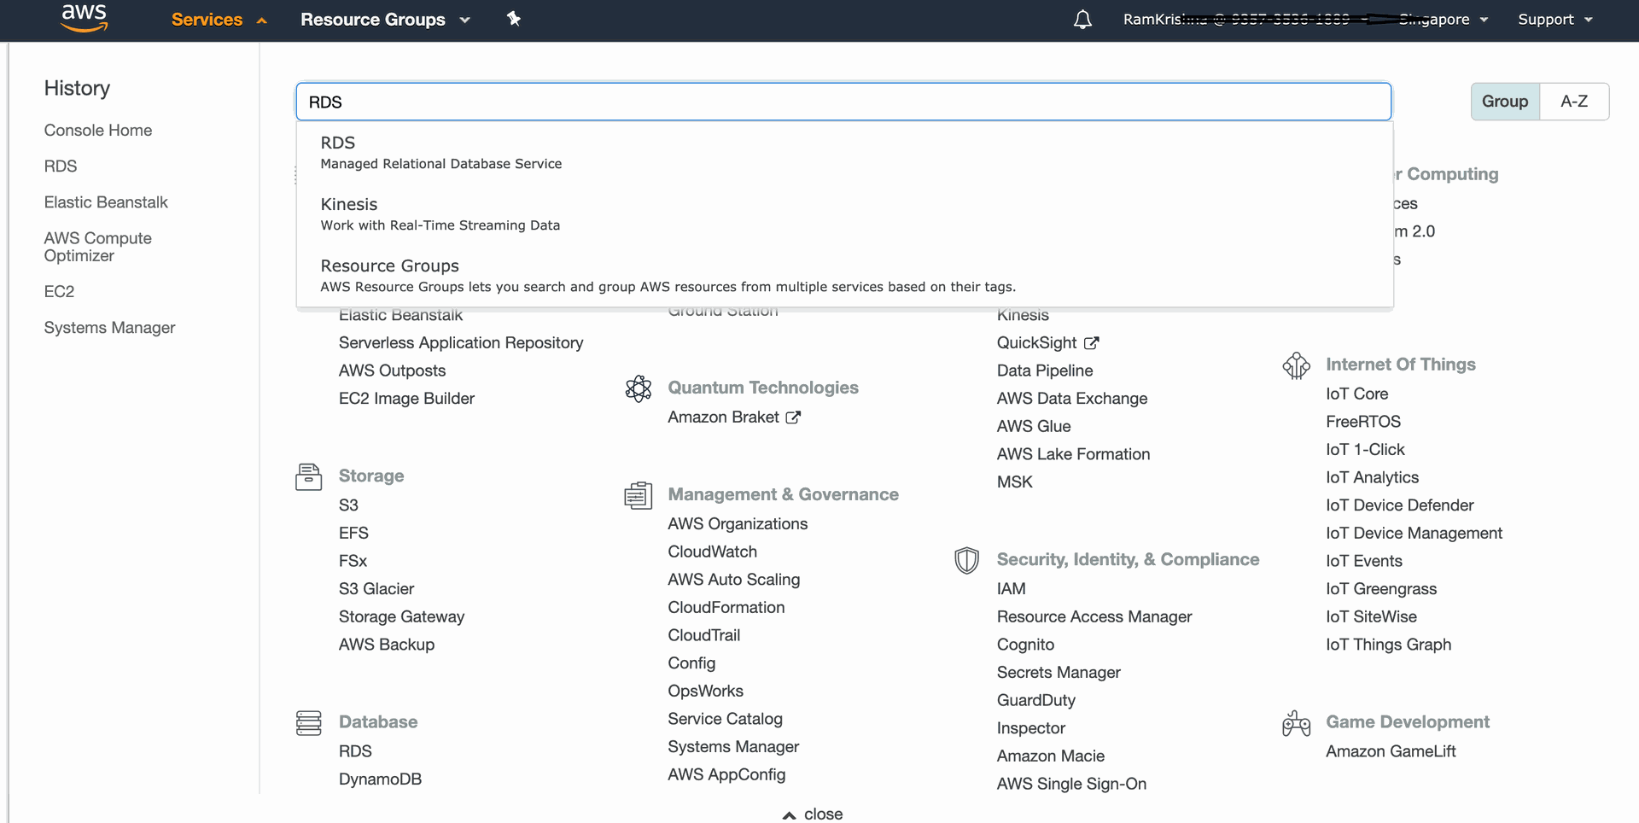Click the Management & Governance icon
This screenshot has height=823, width=1639.
coord(638,495)
